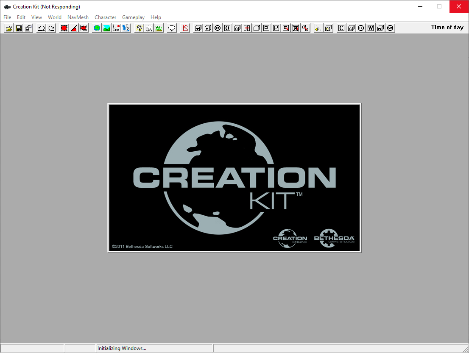Viewport: 469px width, 353px height.
Task: Click "Initializing Windows..." status bar text
Action: click(x=122, y=348)
